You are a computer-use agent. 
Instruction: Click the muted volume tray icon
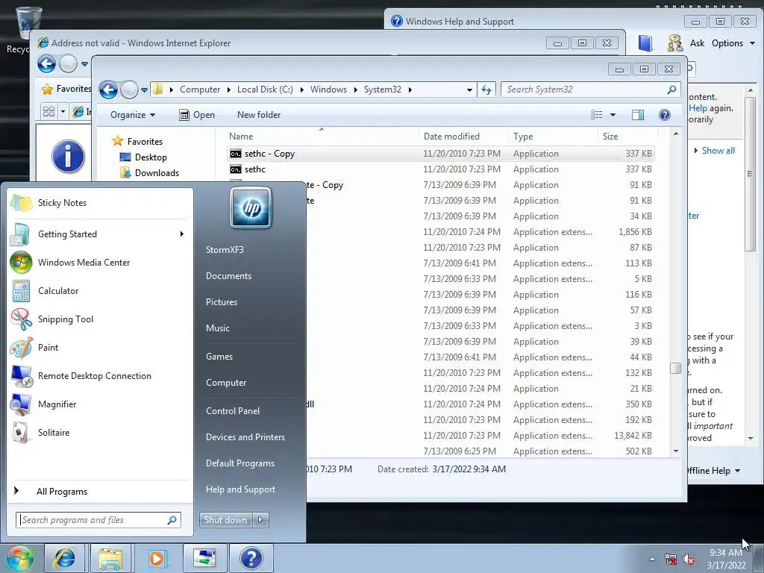pos(689,560)
